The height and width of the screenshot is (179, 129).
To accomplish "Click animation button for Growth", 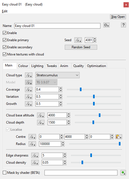I will coord(29,104).
